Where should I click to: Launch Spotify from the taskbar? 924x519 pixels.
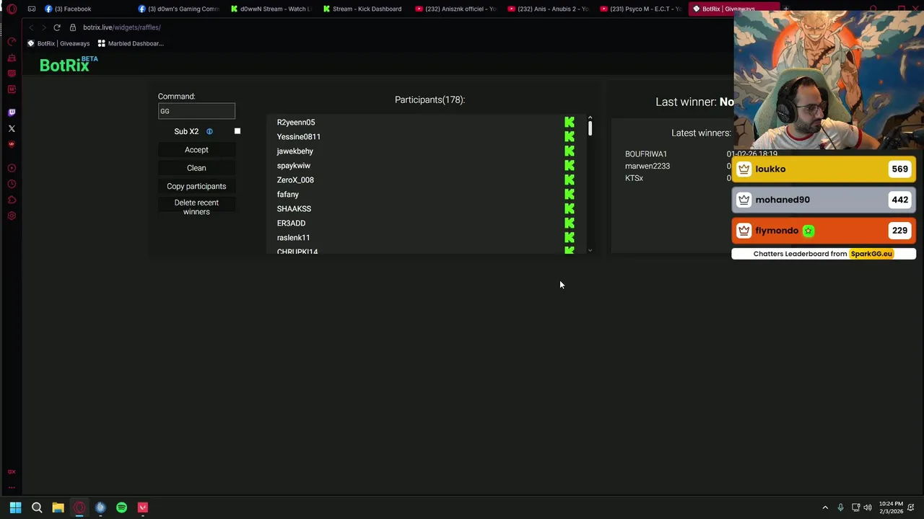tap(121, 507)
